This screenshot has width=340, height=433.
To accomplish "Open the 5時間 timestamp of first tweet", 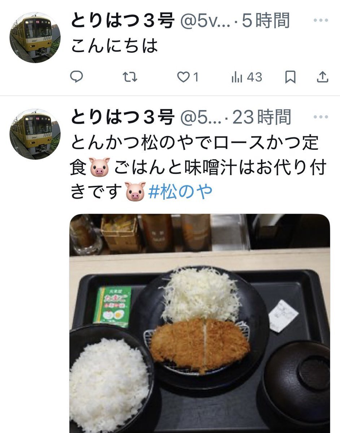I will tap(265, 21).
